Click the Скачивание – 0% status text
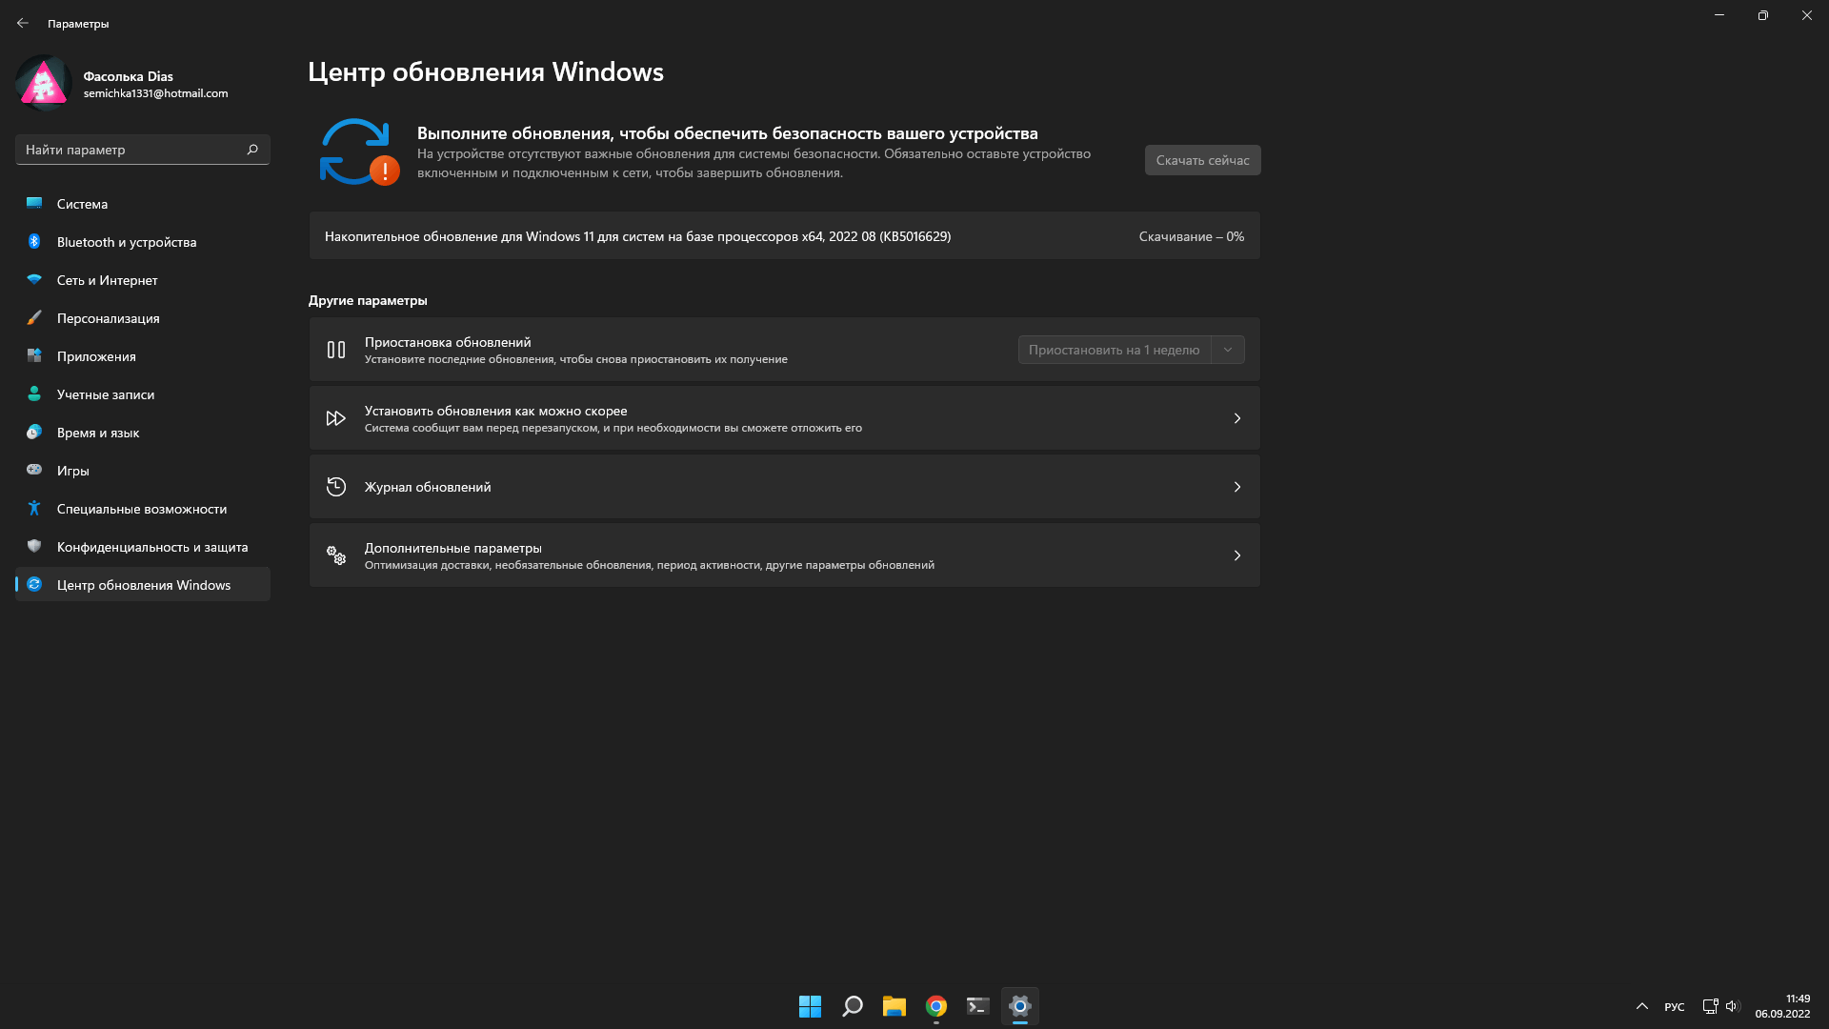 coord(1191,236)
